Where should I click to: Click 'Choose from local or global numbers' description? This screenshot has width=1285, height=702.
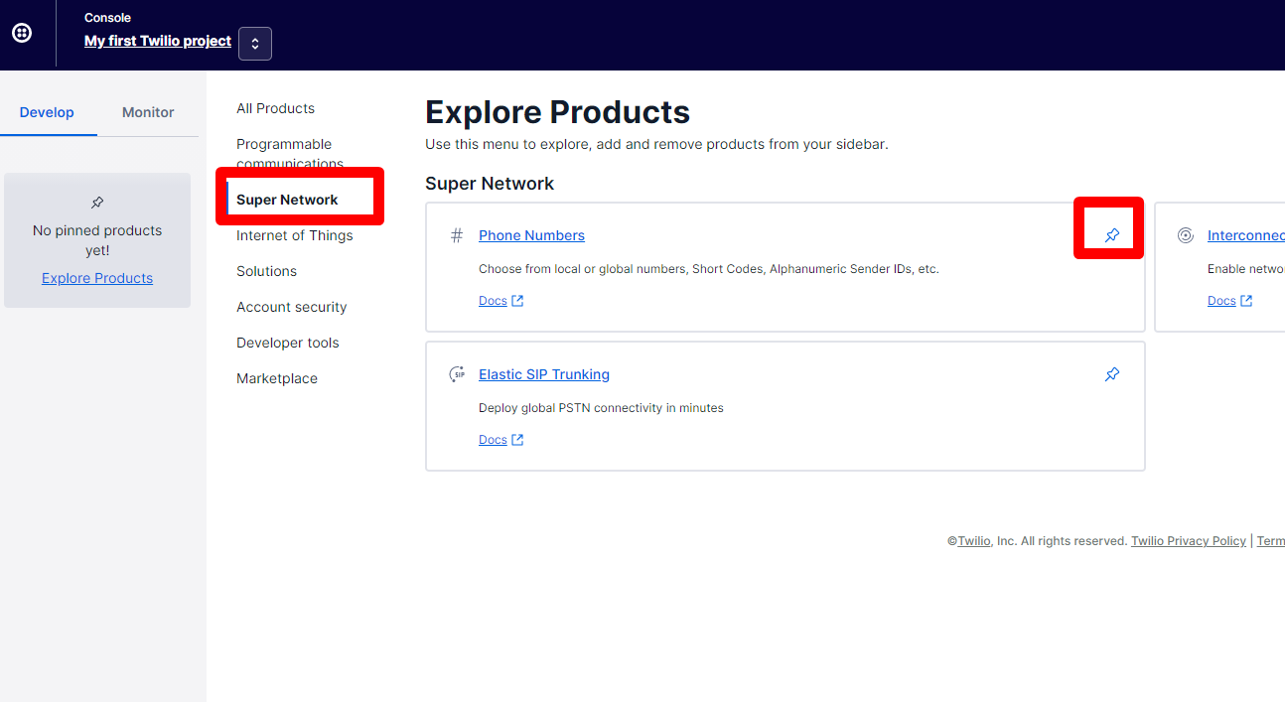click(709, 269)
